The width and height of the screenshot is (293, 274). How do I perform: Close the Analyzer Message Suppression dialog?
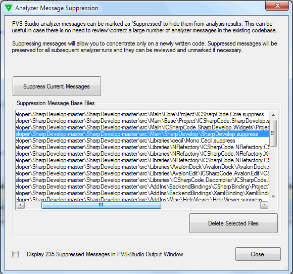pos(277,6)
